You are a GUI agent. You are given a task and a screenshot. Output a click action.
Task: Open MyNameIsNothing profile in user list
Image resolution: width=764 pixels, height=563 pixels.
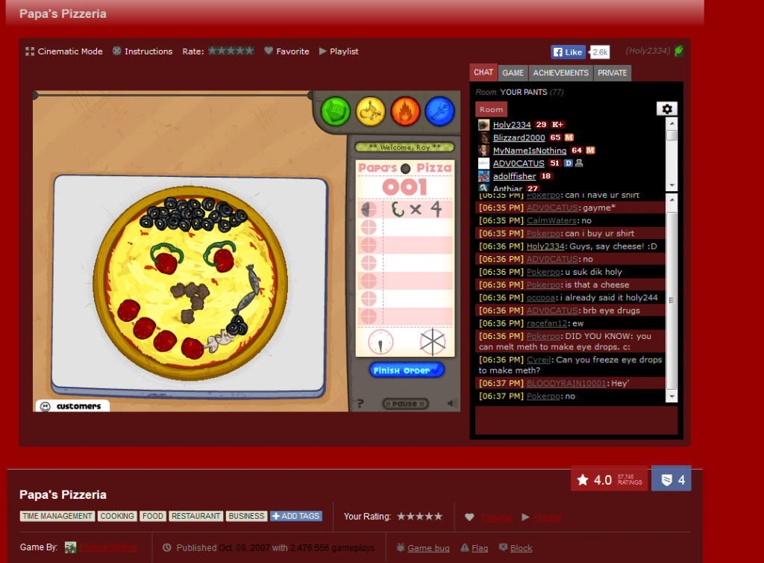[530, 151]
